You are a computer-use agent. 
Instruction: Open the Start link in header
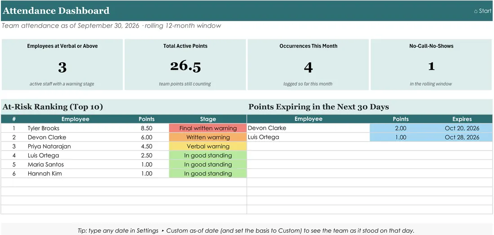point(483,11)
